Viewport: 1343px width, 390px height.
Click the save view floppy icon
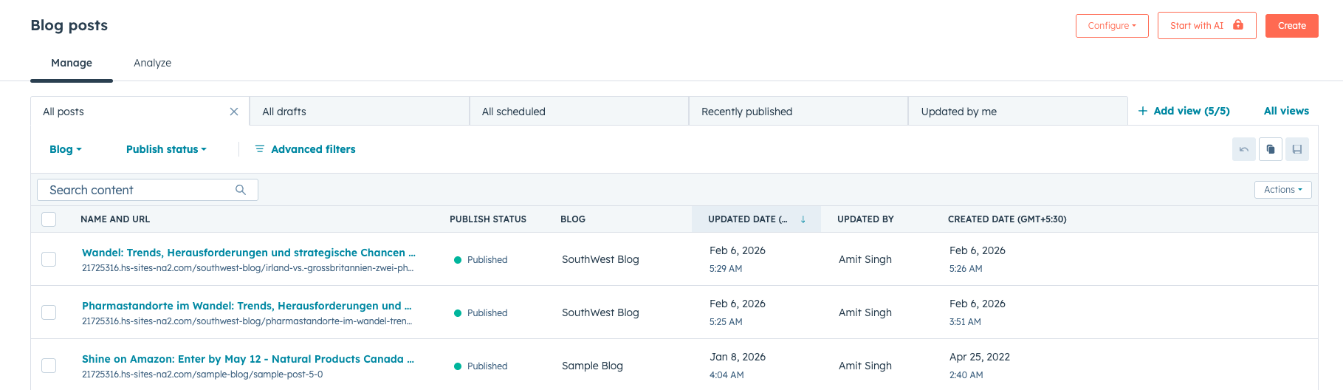click(1296, 149)
